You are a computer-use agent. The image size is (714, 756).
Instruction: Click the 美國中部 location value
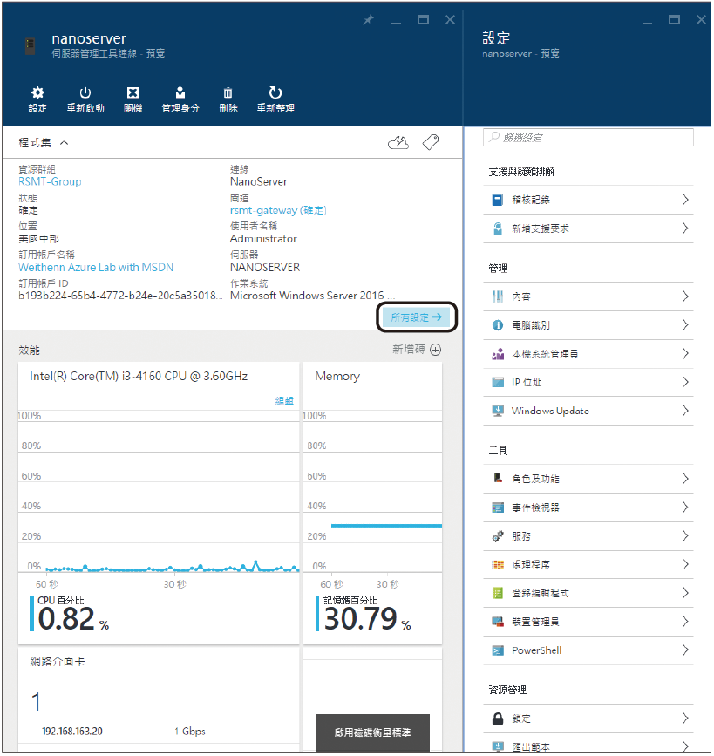[x=38, y=239]
